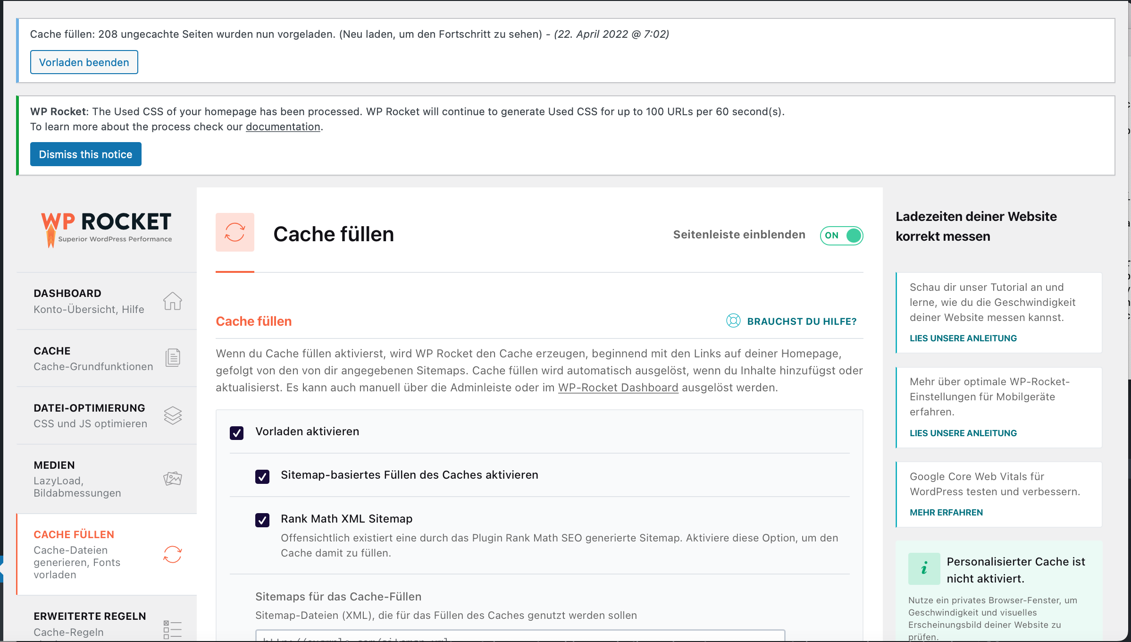Image resolution: width=1131 pixels, height=642 pixels.
Task: Open the Datei-Optimierung section
Action: 107,415
